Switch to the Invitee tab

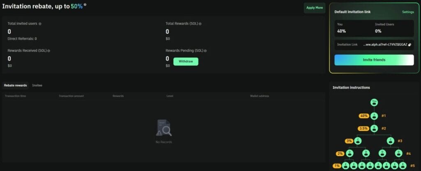[37, 85]
